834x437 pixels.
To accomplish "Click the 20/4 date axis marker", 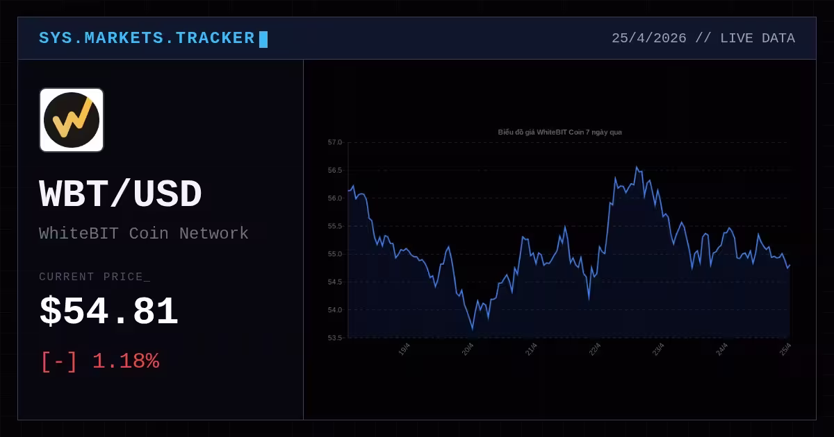I will point(468,350).
